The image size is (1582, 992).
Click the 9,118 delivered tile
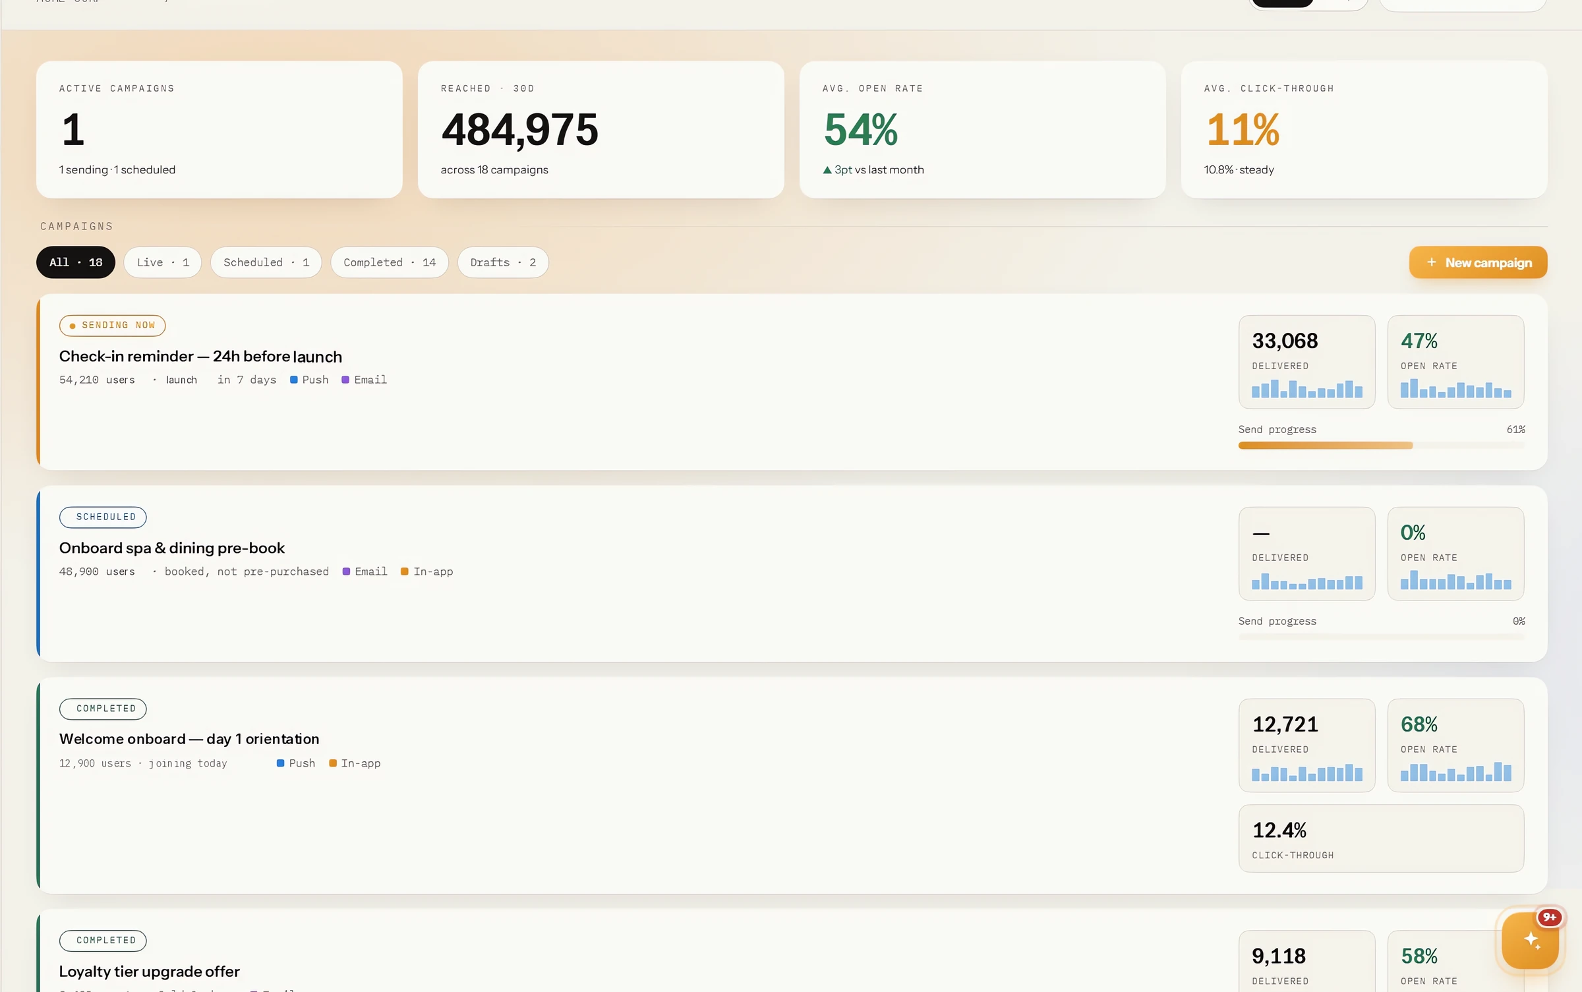tap(1307, 961)
